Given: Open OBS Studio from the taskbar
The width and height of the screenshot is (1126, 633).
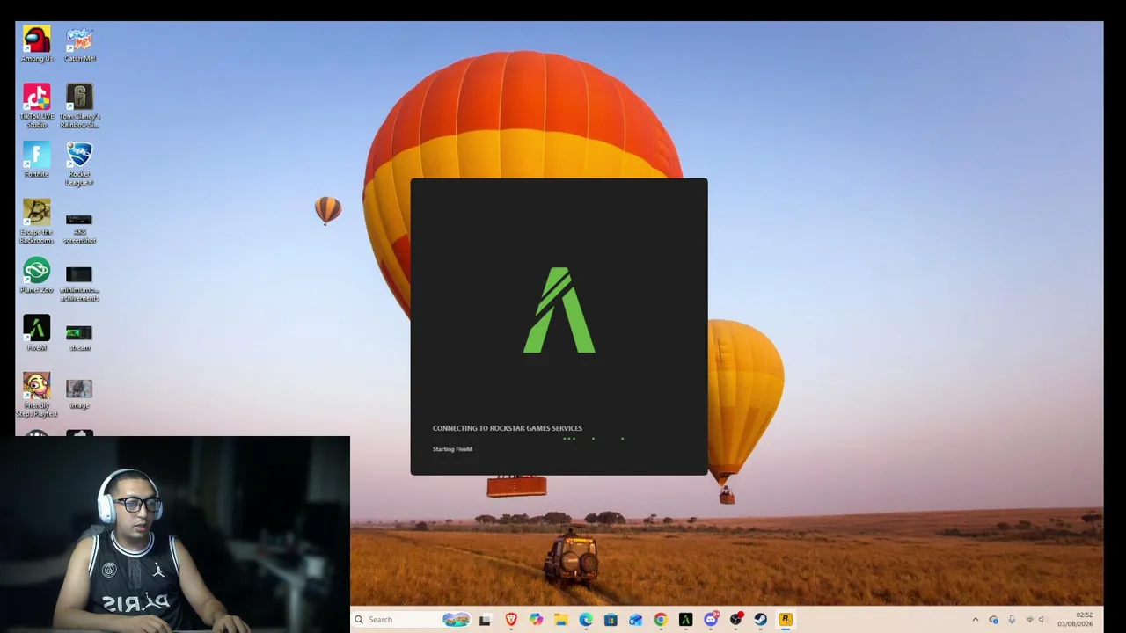Looking at the screenshot, I should pos(735,620).
